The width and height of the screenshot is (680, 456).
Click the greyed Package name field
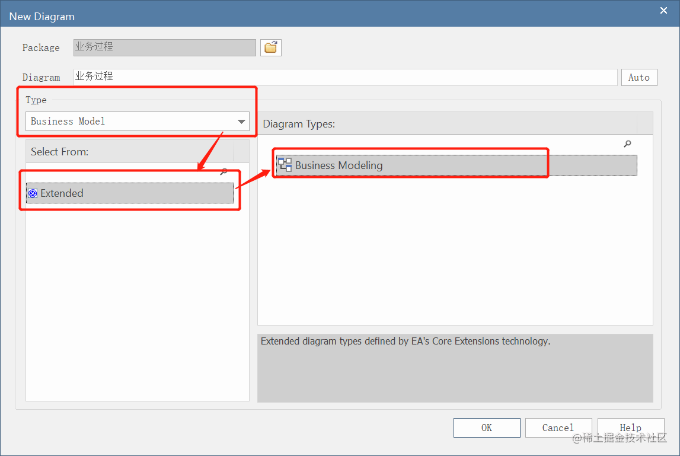click(165, 47)
